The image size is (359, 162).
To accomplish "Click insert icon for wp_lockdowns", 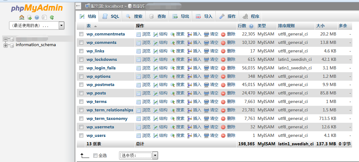I will tap(189, 60).
